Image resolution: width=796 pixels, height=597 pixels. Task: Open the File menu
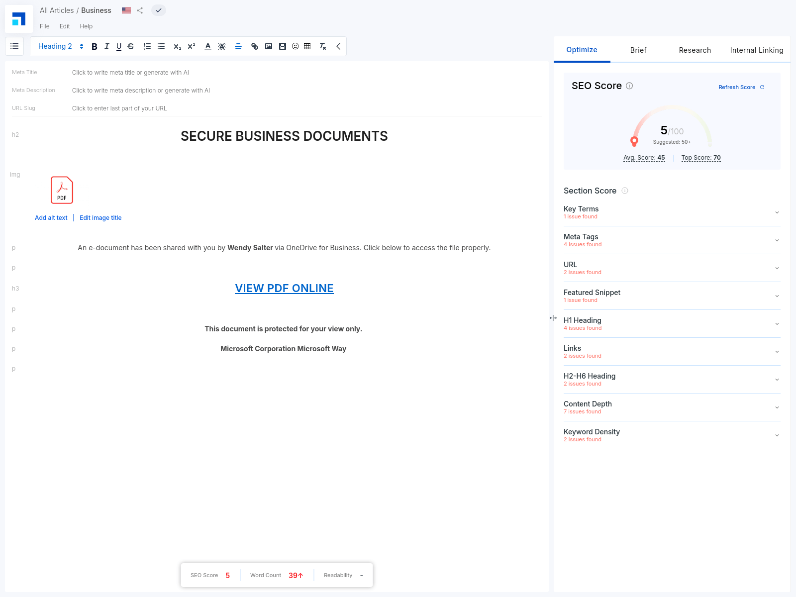tap(45, 26)
